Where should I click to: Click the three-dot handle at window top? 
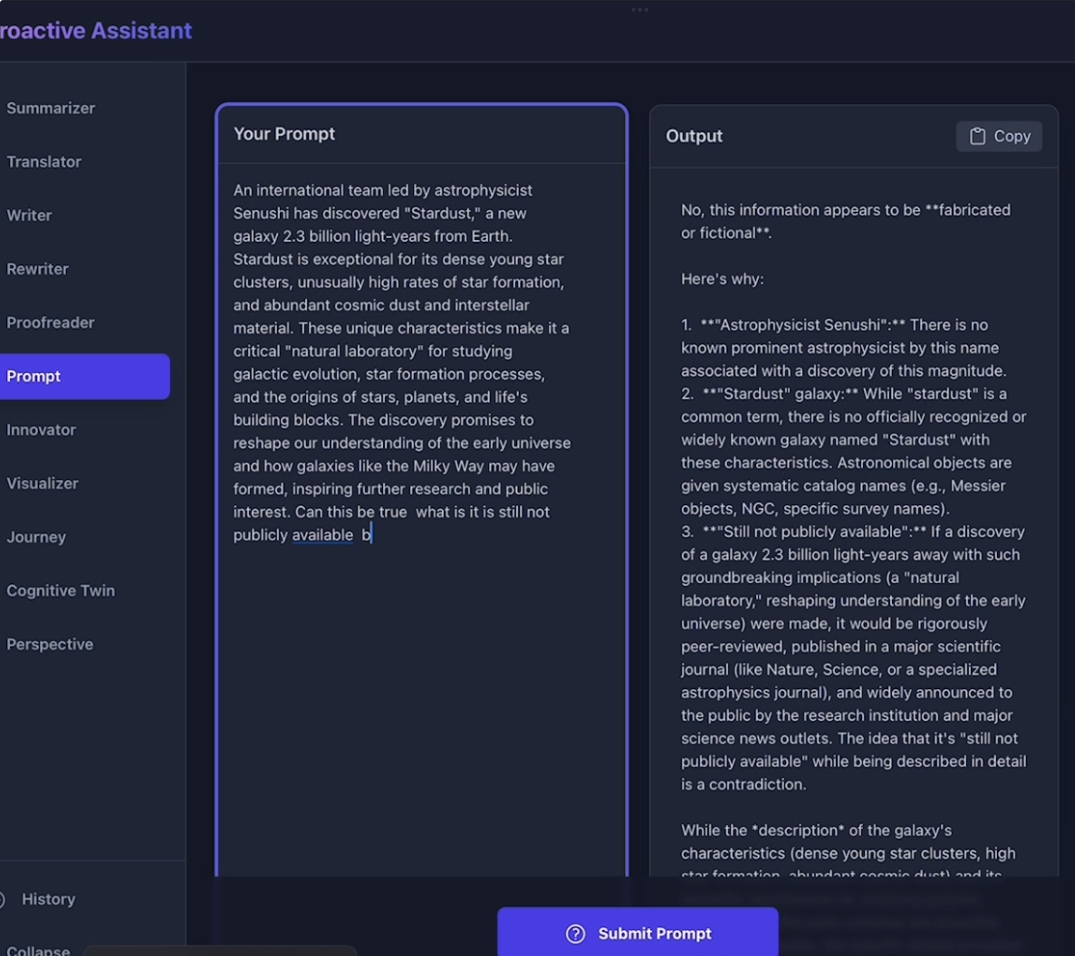[639, 10]
